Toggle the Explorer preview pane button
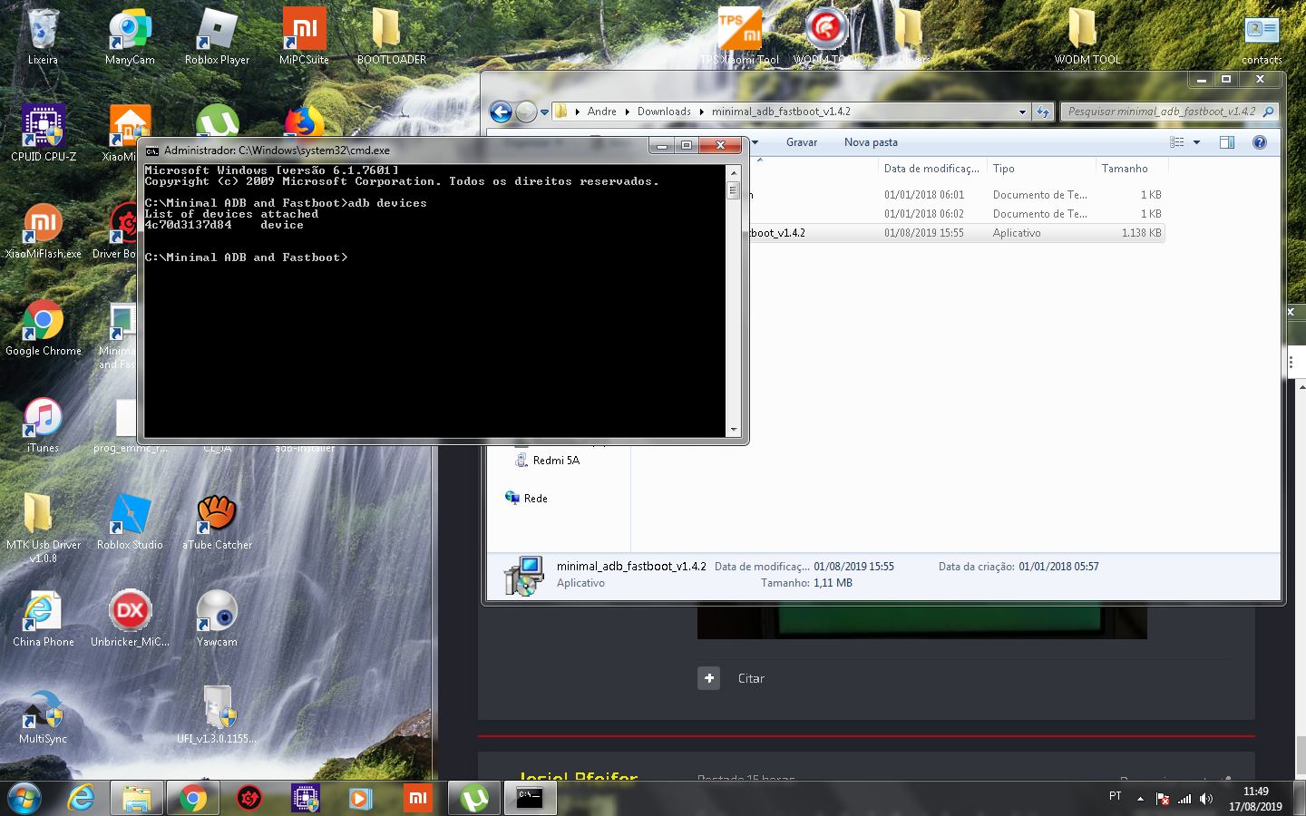 click(1227, 142)
